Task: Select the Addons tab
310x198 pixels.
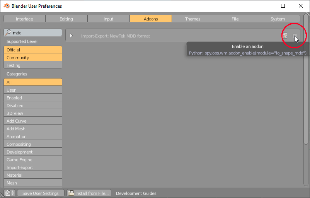Action: [151, 19]
